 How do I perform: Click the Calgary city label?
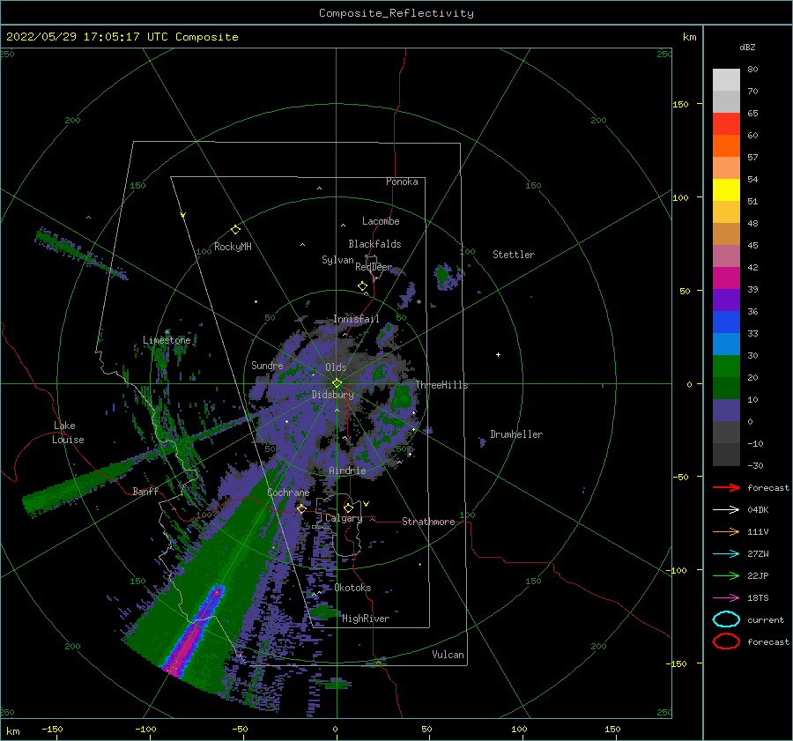[344, 518]
